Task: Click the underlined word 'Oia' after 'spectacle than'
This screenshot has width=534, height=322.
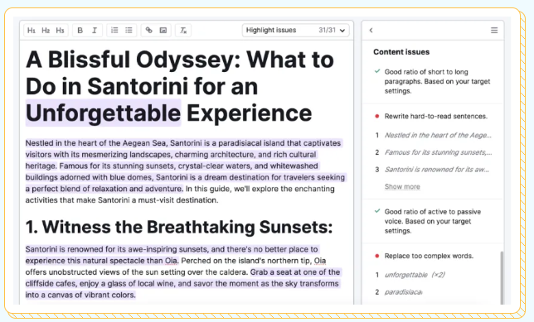Action: pos(171,261)
